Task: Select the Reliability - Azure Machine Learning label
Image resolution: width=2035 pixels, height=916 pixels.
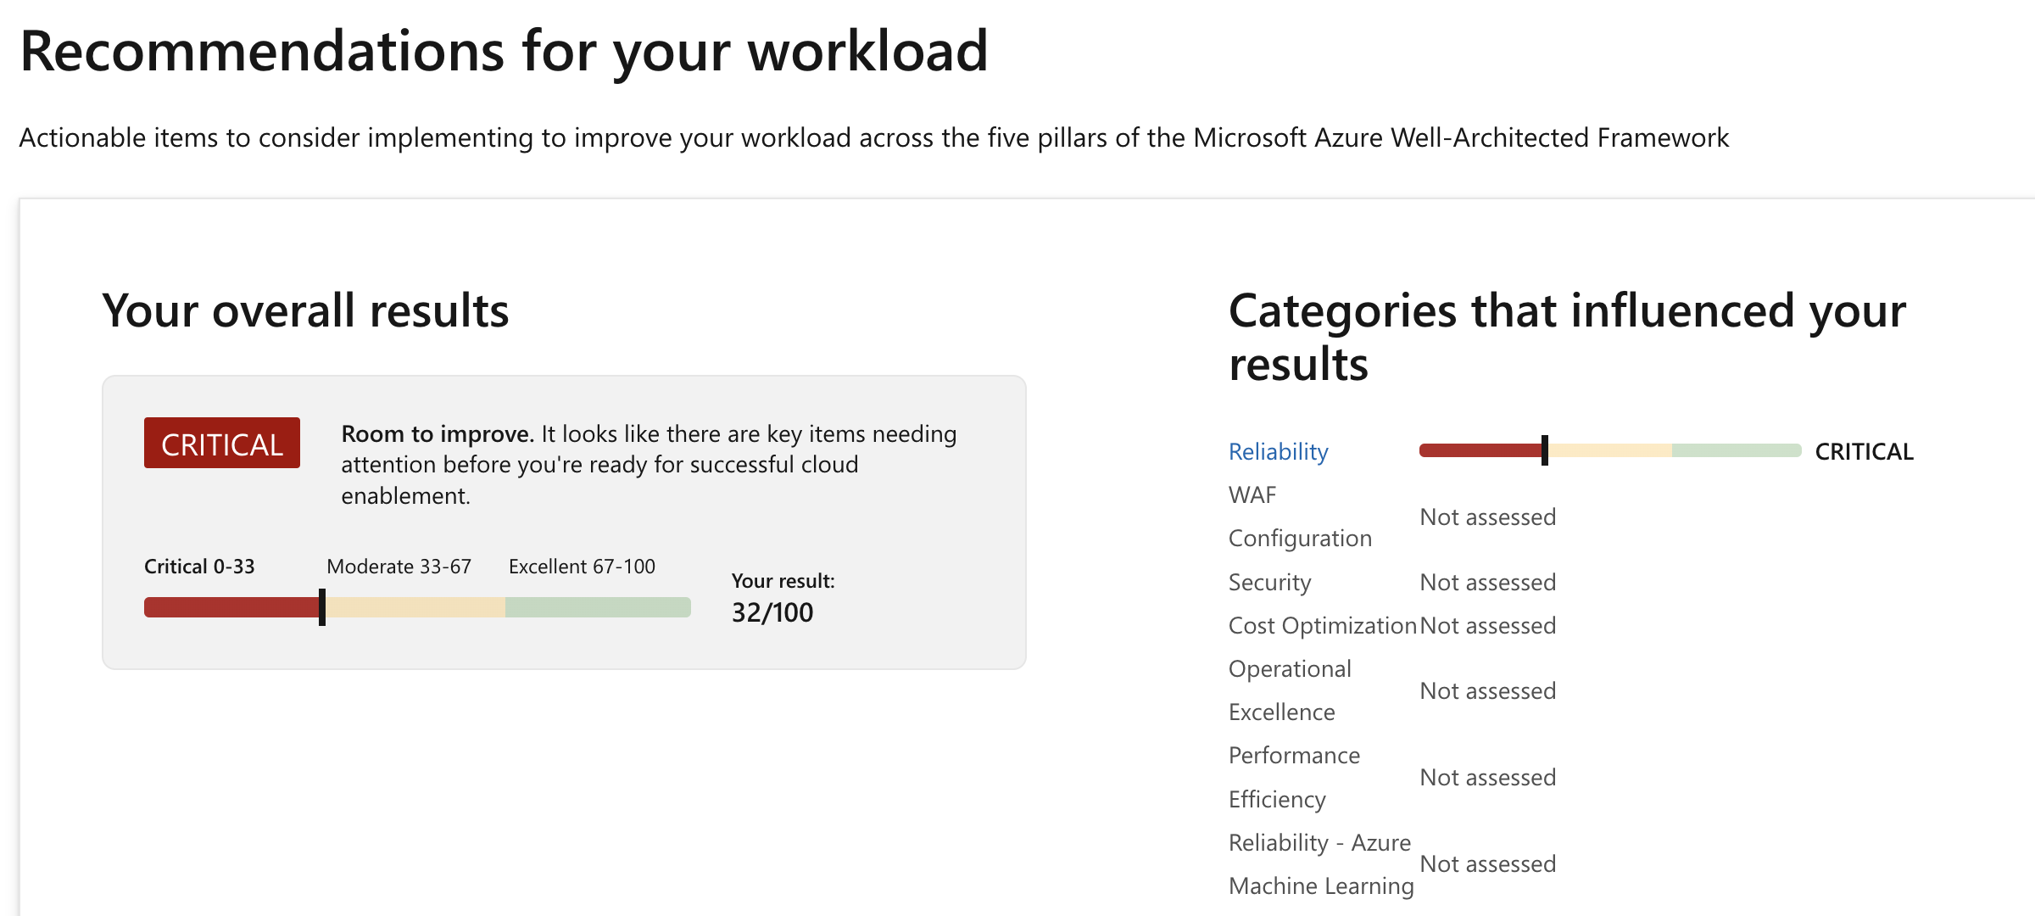Action: coord(1320,863)
